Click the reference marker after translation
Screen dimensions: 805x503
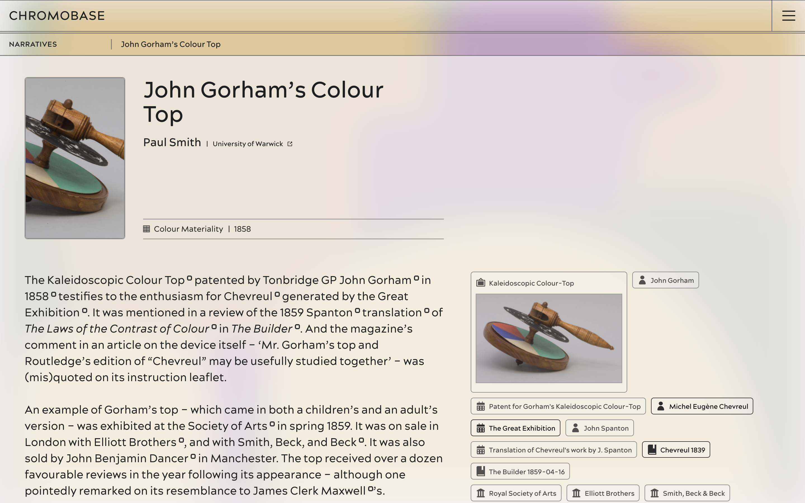tap(427, 310)
